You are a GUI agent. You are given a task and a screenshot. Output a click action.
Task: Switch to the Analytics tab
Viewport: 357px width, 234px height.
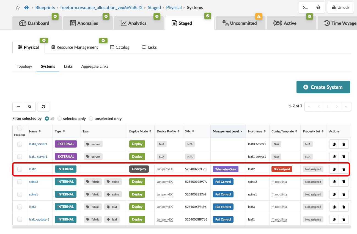point(139,23)
